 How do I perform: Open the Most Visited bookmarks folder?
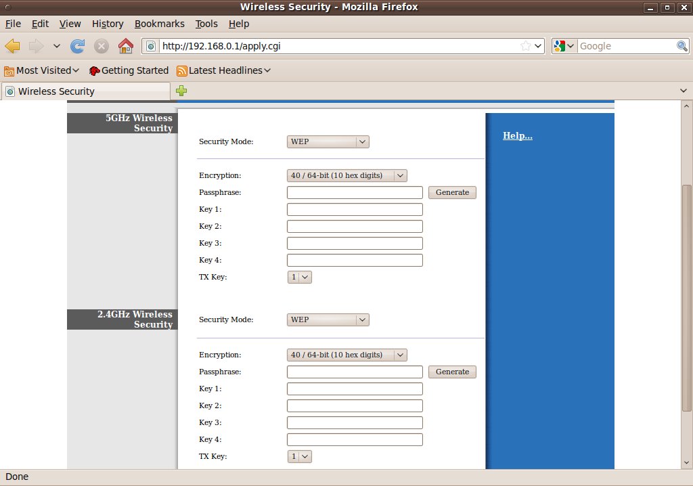click(x=41, y=70)
